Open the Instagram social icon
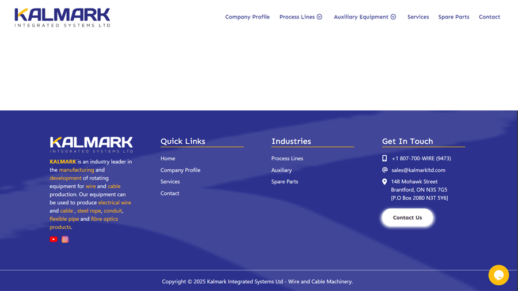Viewport: 518px width, 291px height. (65, 239)
